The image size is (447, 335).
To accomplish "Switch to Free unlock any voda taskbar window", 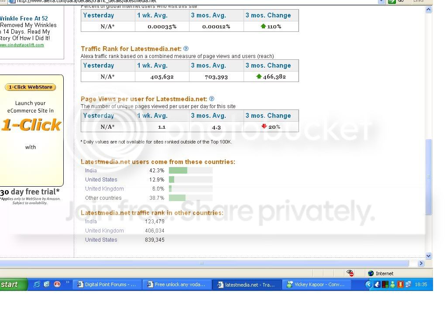I will click(x=177, y=284).
